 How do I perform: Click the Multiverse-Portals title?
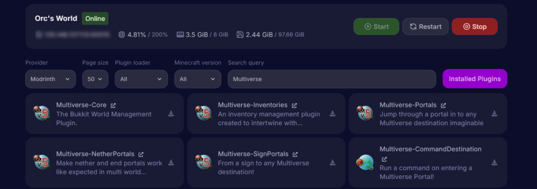point(408,105)
